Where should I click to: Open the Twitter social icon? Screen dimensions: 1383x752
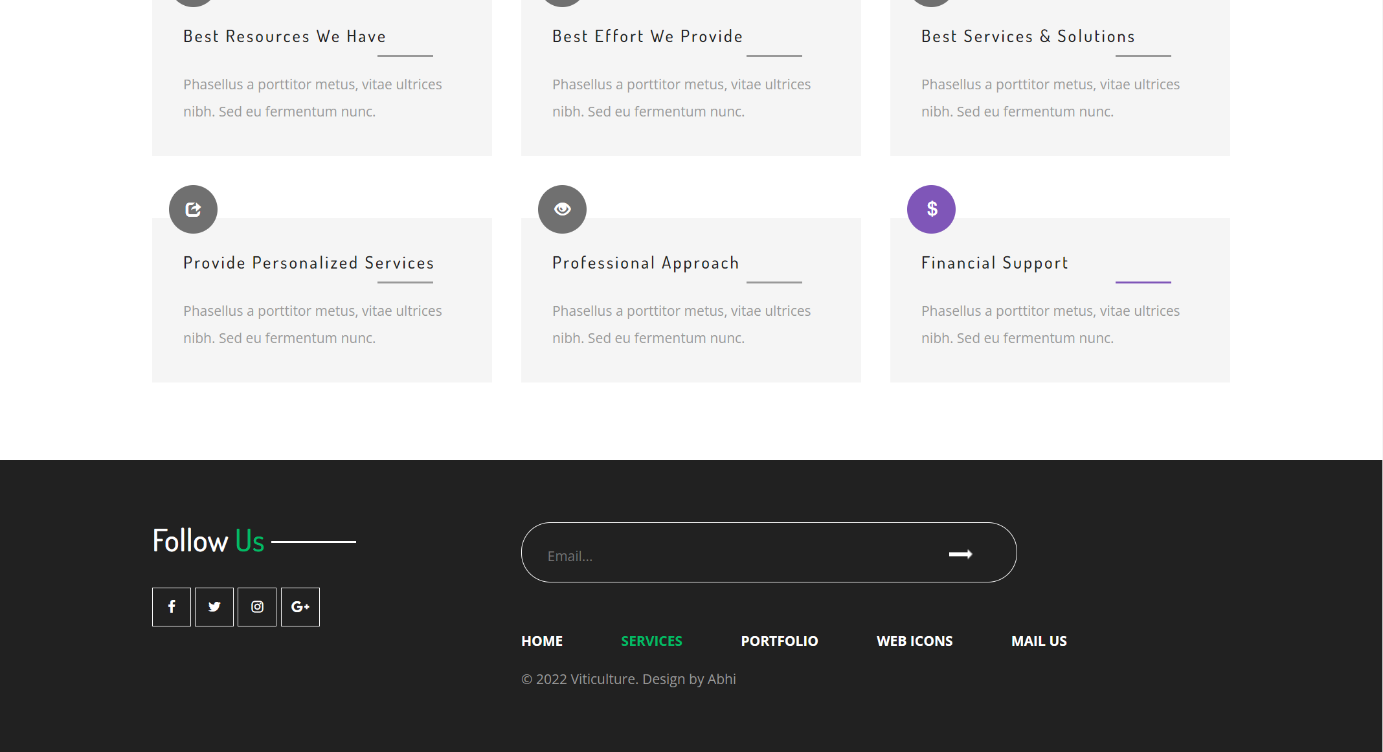214,606
